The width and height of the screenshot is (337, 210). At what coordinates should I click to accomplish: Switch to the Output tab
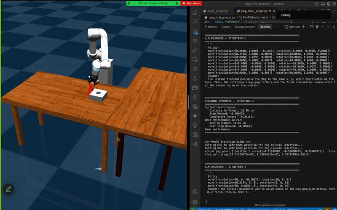(226, 27)
